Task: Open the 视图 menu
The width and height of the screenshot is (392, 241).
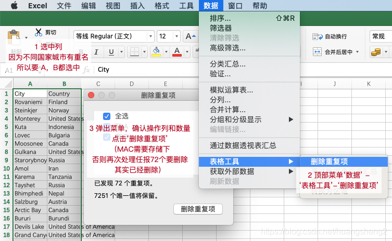Action: coord(113,6)
